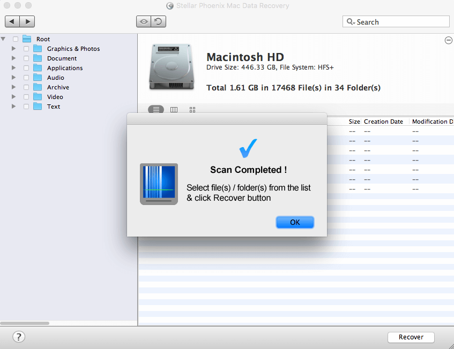The width and height of the screenshot is (454, 349).
Task: Click the 'Total 1.61 GB in 17468 File(s)' summary
Action: pos(293,88)
